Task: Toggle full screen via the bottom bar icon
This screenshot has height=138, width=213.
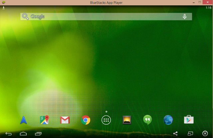Action: tap(190, 134)
